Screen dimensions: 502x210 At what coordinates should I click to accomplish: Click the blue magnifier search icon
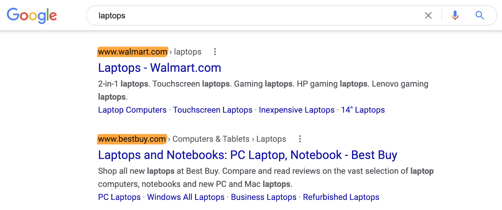(480, 15)
